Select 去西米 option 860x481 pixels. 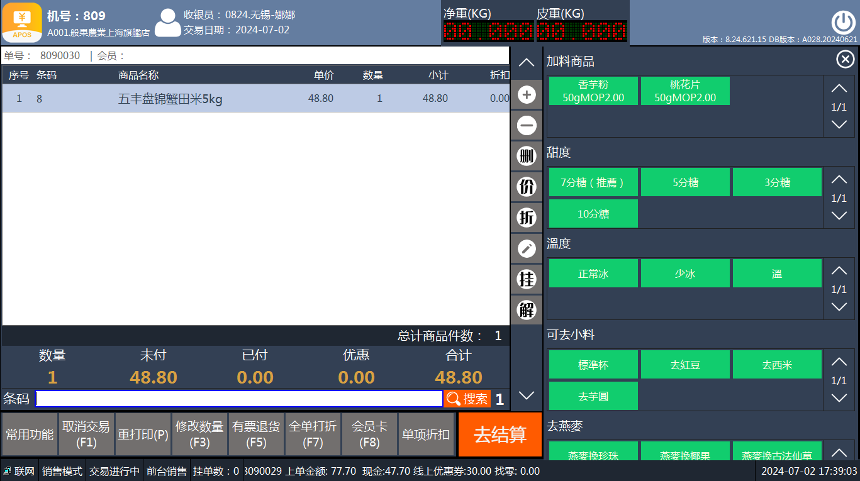click(x=777, y=365)
